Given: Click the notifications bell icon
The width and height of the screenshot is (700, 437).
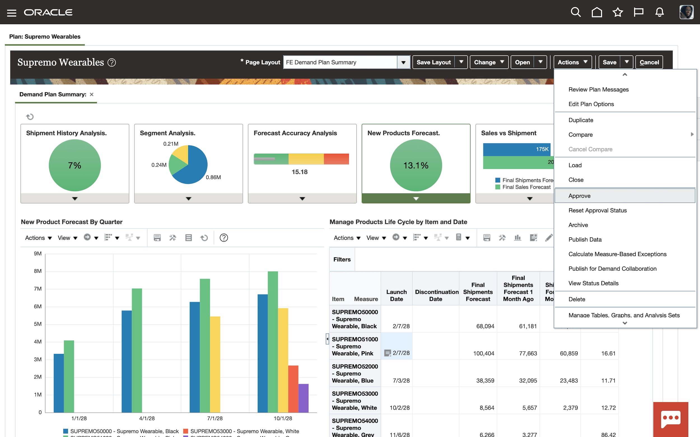Looking at the screenshot, I should 660,12.
